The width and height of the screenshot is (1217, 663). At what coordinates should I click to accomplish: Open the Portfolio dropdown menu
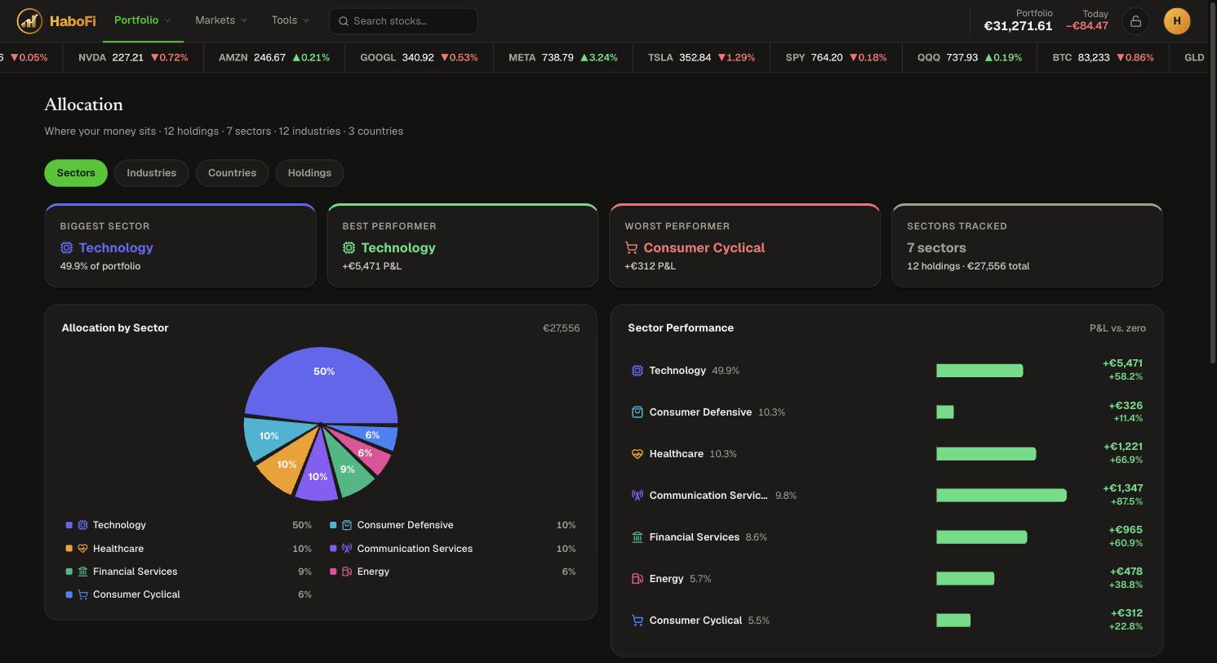143,20
